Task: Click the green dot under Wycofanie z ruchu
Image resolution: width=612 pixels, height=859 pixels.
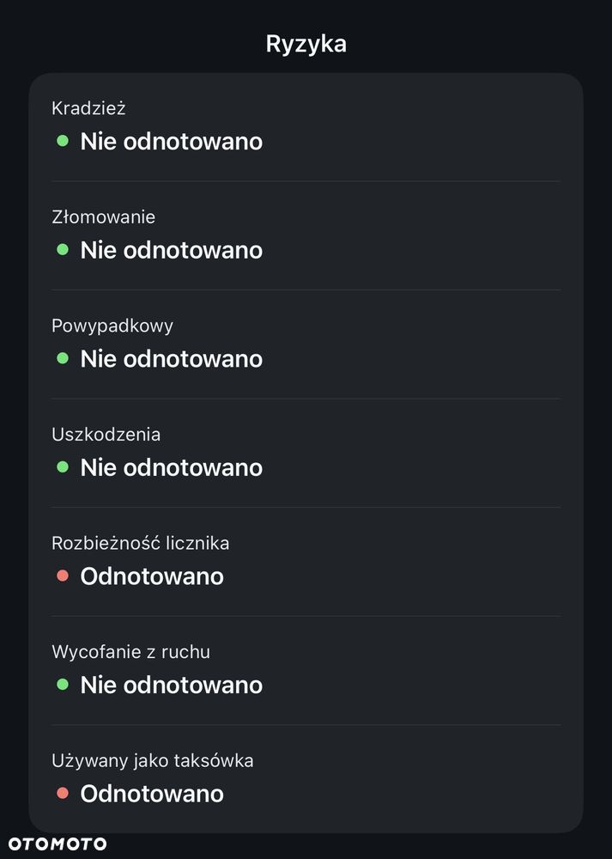Action: point(63,685)
